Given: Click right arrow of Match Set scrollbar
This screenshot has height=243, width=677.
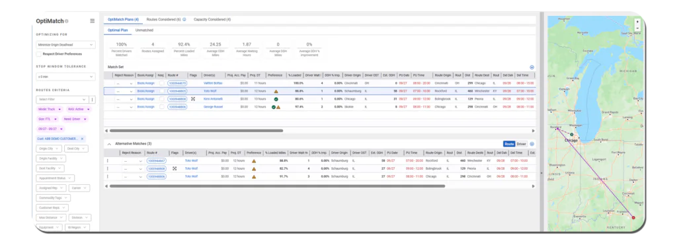Looking at the screenshot, I should (533, 131).
